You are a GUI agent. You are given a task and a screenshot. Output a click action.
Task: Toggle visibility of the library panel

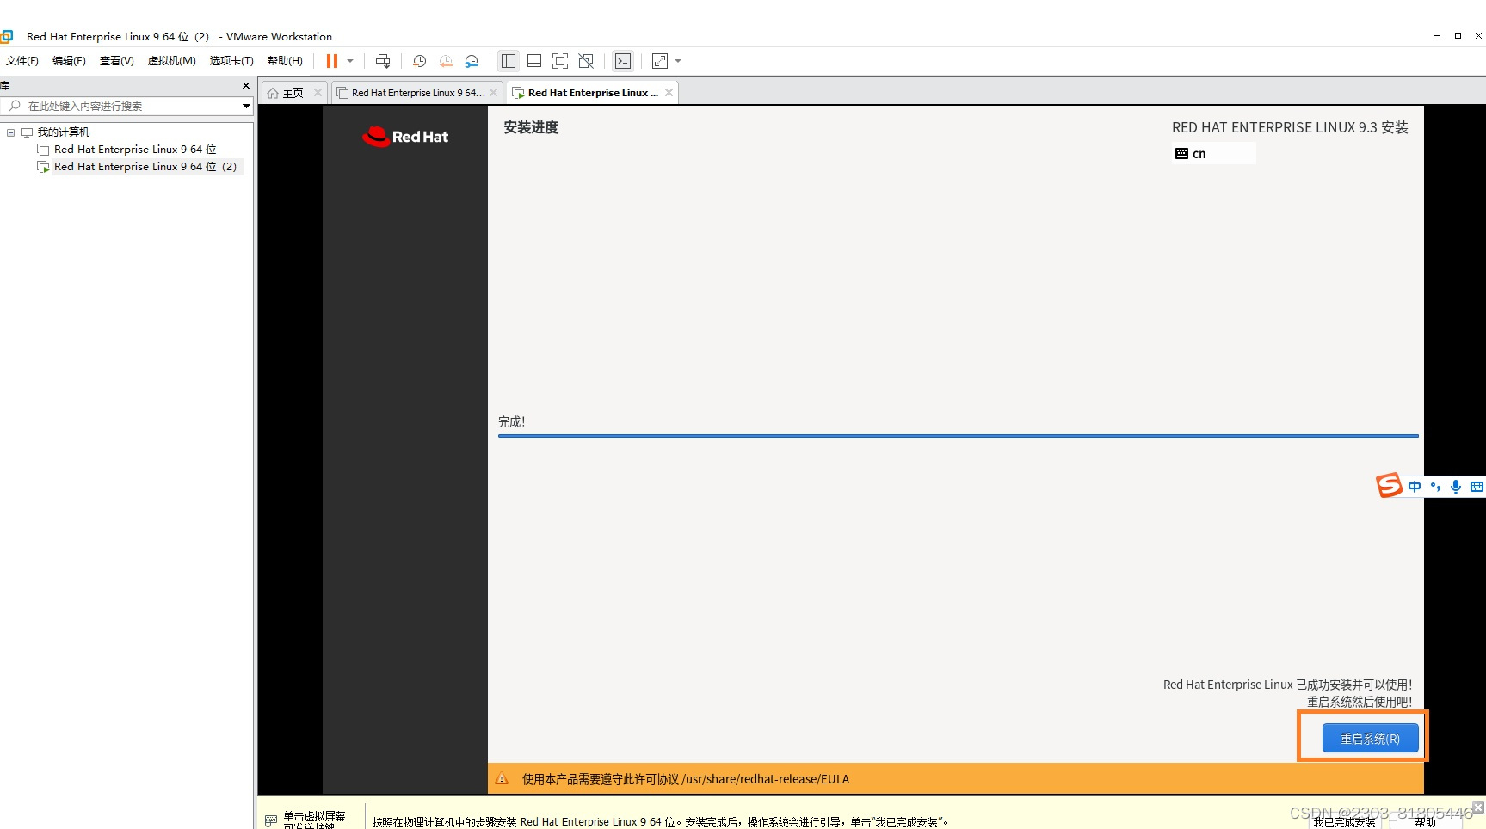click(x=508, y=61)
